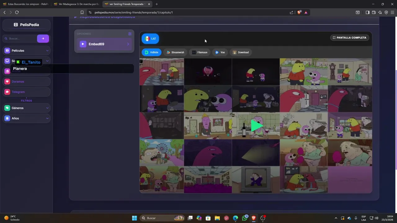Open Task View in taskbar
397x223 pixels.
(190, 218)
